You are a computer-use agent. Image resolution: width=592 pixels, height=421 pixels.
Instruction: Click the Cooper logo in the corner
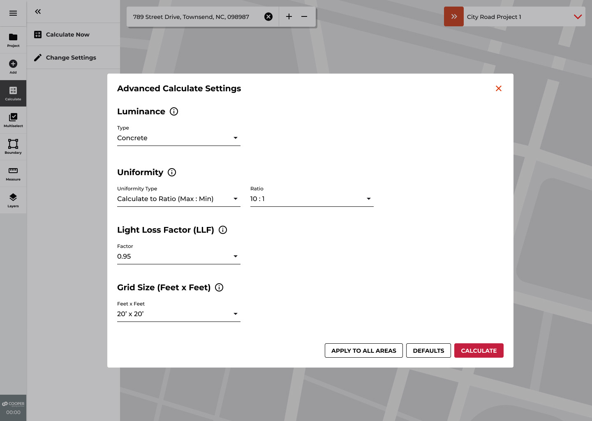[13, 404]
